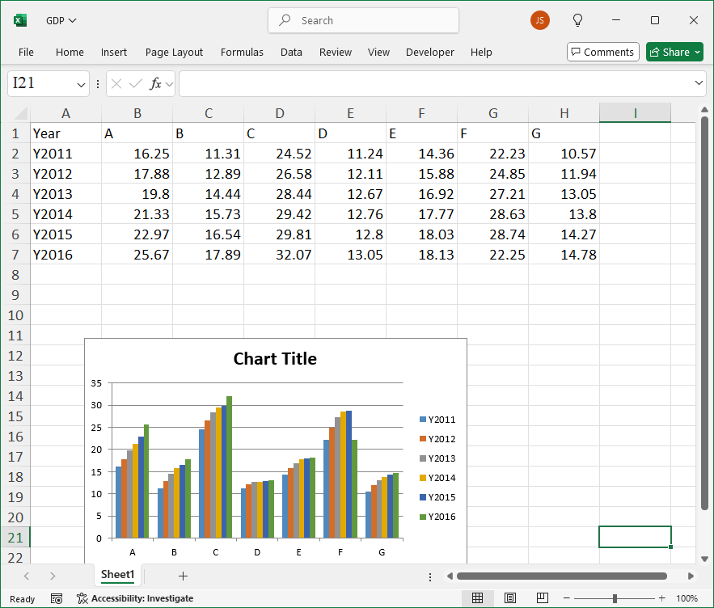The image size is (714, 608).
Task: Click the Accessibility: Investigate status icon
Action: click(81, 599)
